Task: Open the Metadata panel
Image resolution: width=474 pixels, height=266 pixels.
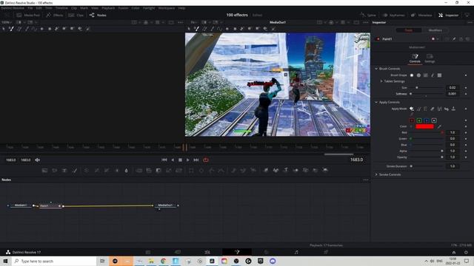Action: (x=421, y=15)
